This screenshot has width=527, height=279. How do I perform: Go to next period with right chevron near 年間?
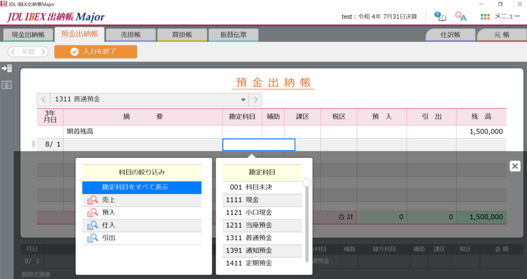[x=43, y=52]
